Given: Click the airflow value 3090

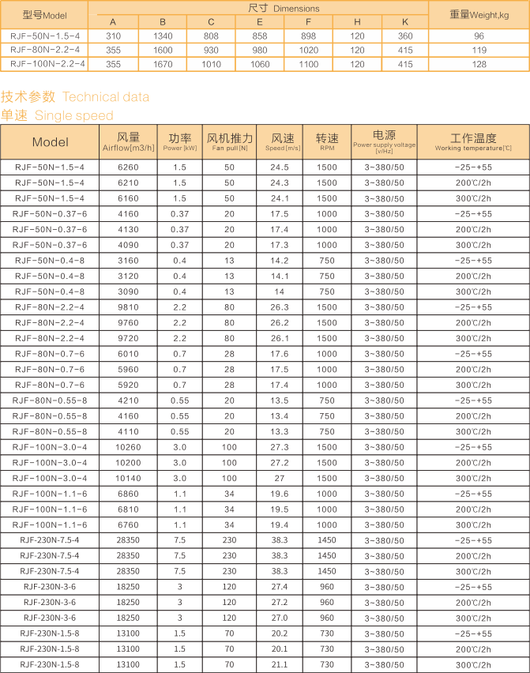Looking at the screenshot, I should point(128,291).
